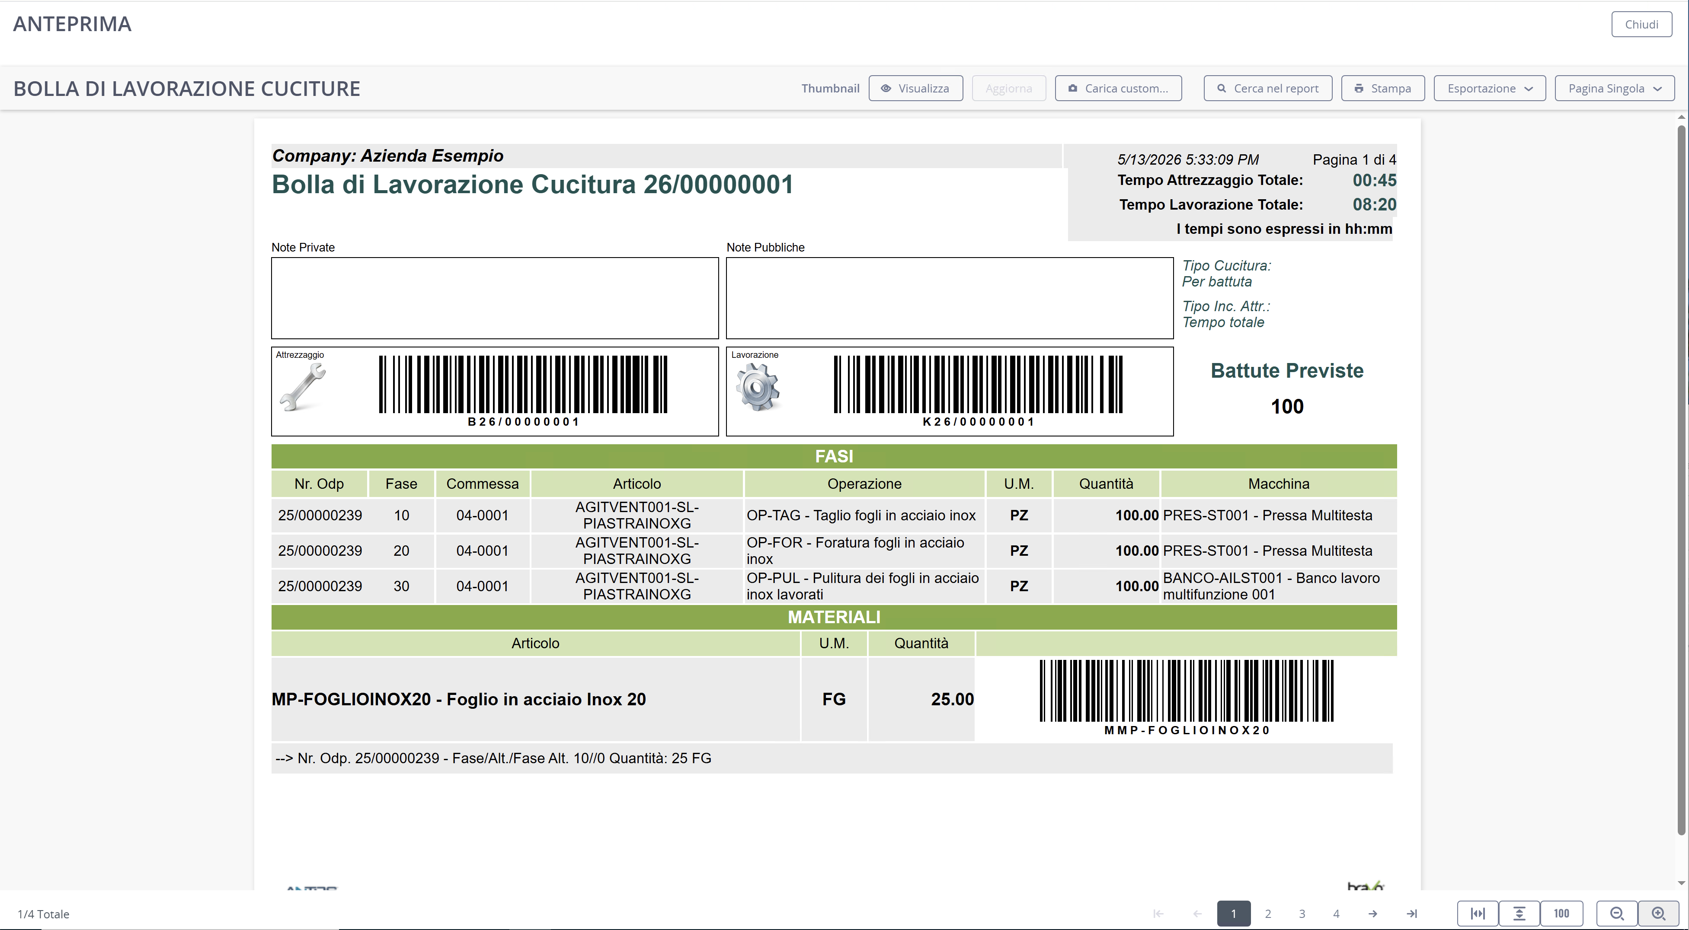Click the Lavorazione gear icon
The width and height of the screenshot is (1689, 930).
click(757, 387)
